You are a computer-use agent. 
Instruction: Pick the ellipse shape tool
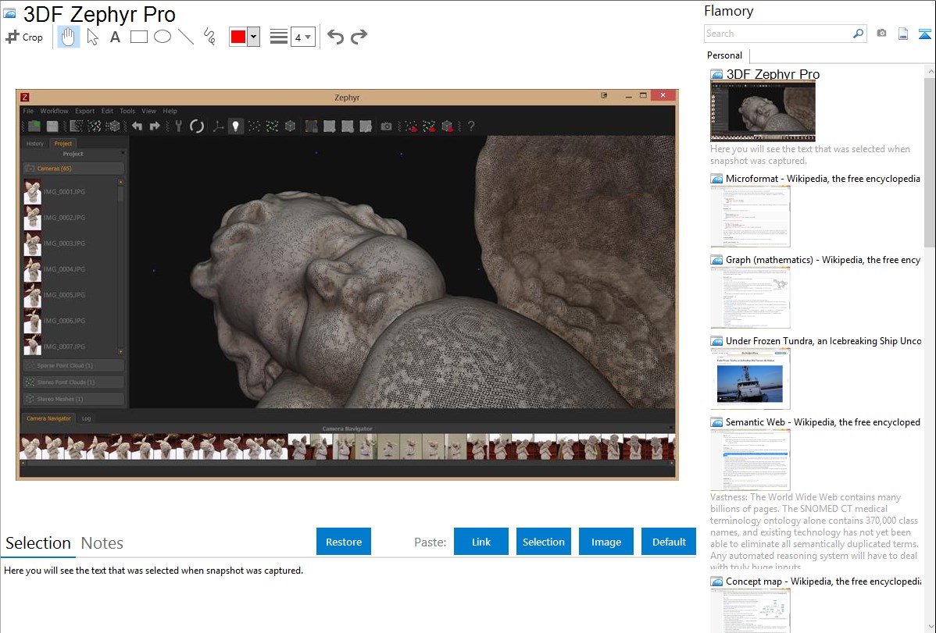163,37
